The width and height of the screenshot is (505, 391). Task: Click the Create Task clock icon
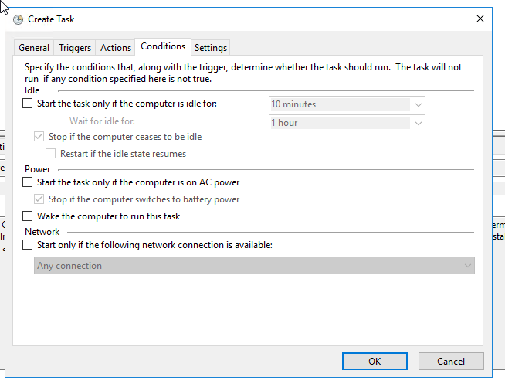(x=18, y=19)
